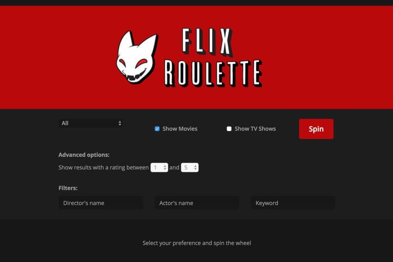Click into the Director's name field

(101, 203)
